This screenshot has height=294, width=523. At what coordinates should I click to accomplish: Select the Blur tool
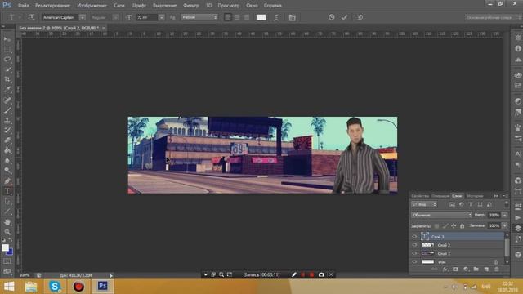pyautogui.click(x=7, y=160)
